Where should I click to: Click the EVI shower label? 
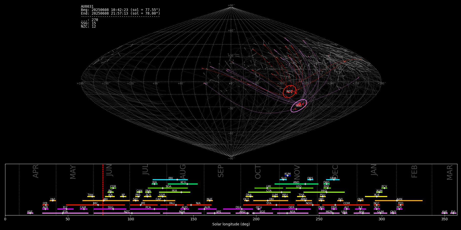(453, 212)
